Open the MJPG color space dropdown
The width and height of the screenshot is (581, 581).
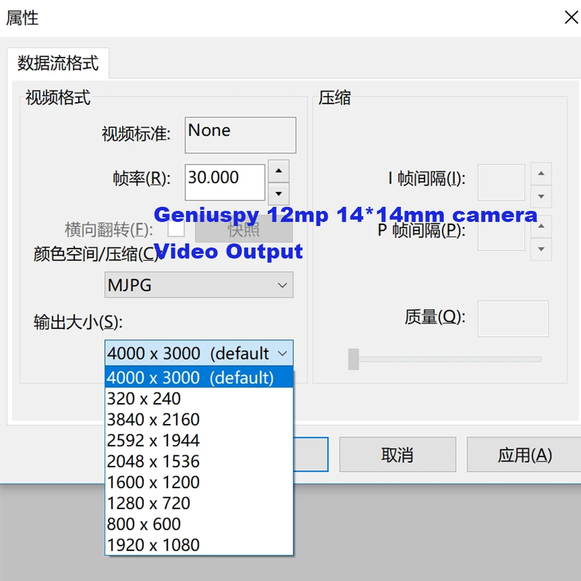[x=199, y=285]
